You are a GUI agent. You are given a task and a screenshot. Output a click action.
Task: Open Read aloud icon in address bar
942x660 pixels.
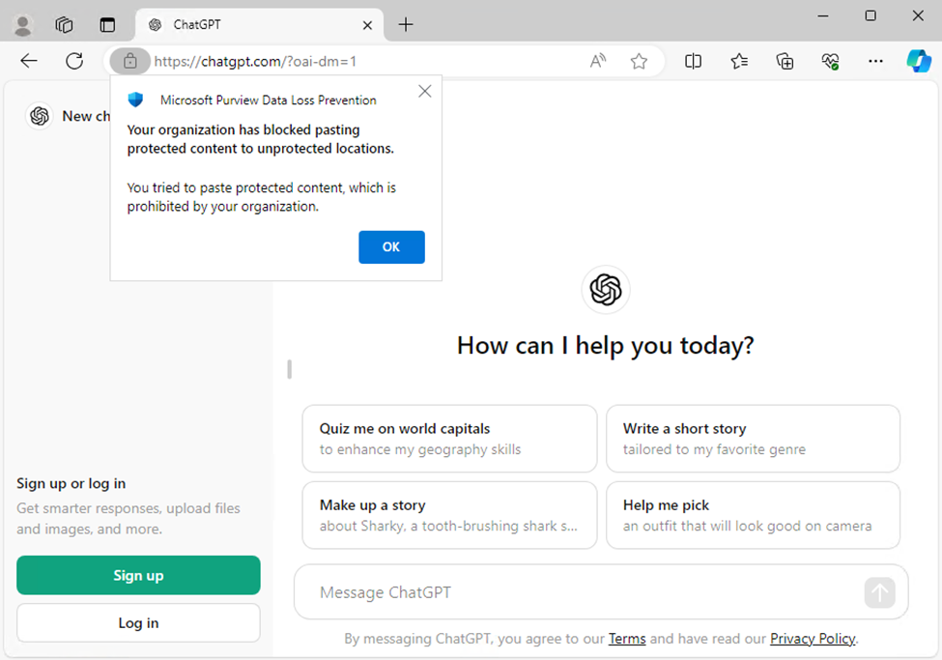598,61
